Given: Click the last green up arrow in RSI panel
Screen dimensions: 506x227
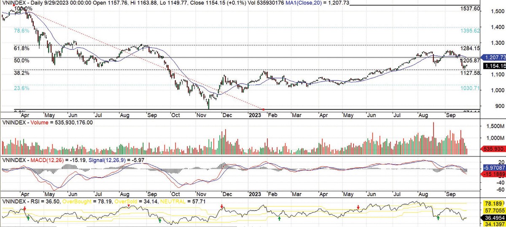Looking at the screenshot, I should [439, 217].
